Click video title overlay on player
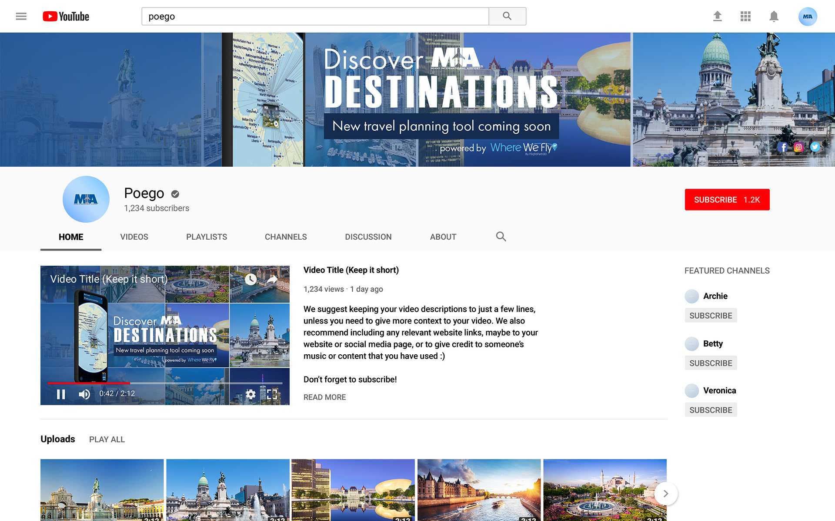The width and height of the screenshot is (835, 521). point(109,279)
